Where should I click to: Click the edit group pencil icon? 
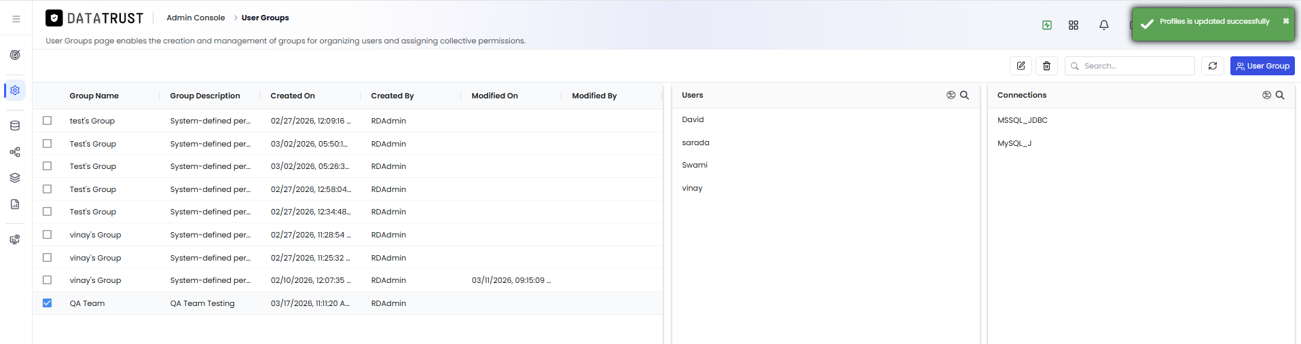point(1021,66)
